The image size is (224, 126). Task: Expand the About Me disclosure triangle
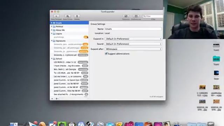click(52, 30)
